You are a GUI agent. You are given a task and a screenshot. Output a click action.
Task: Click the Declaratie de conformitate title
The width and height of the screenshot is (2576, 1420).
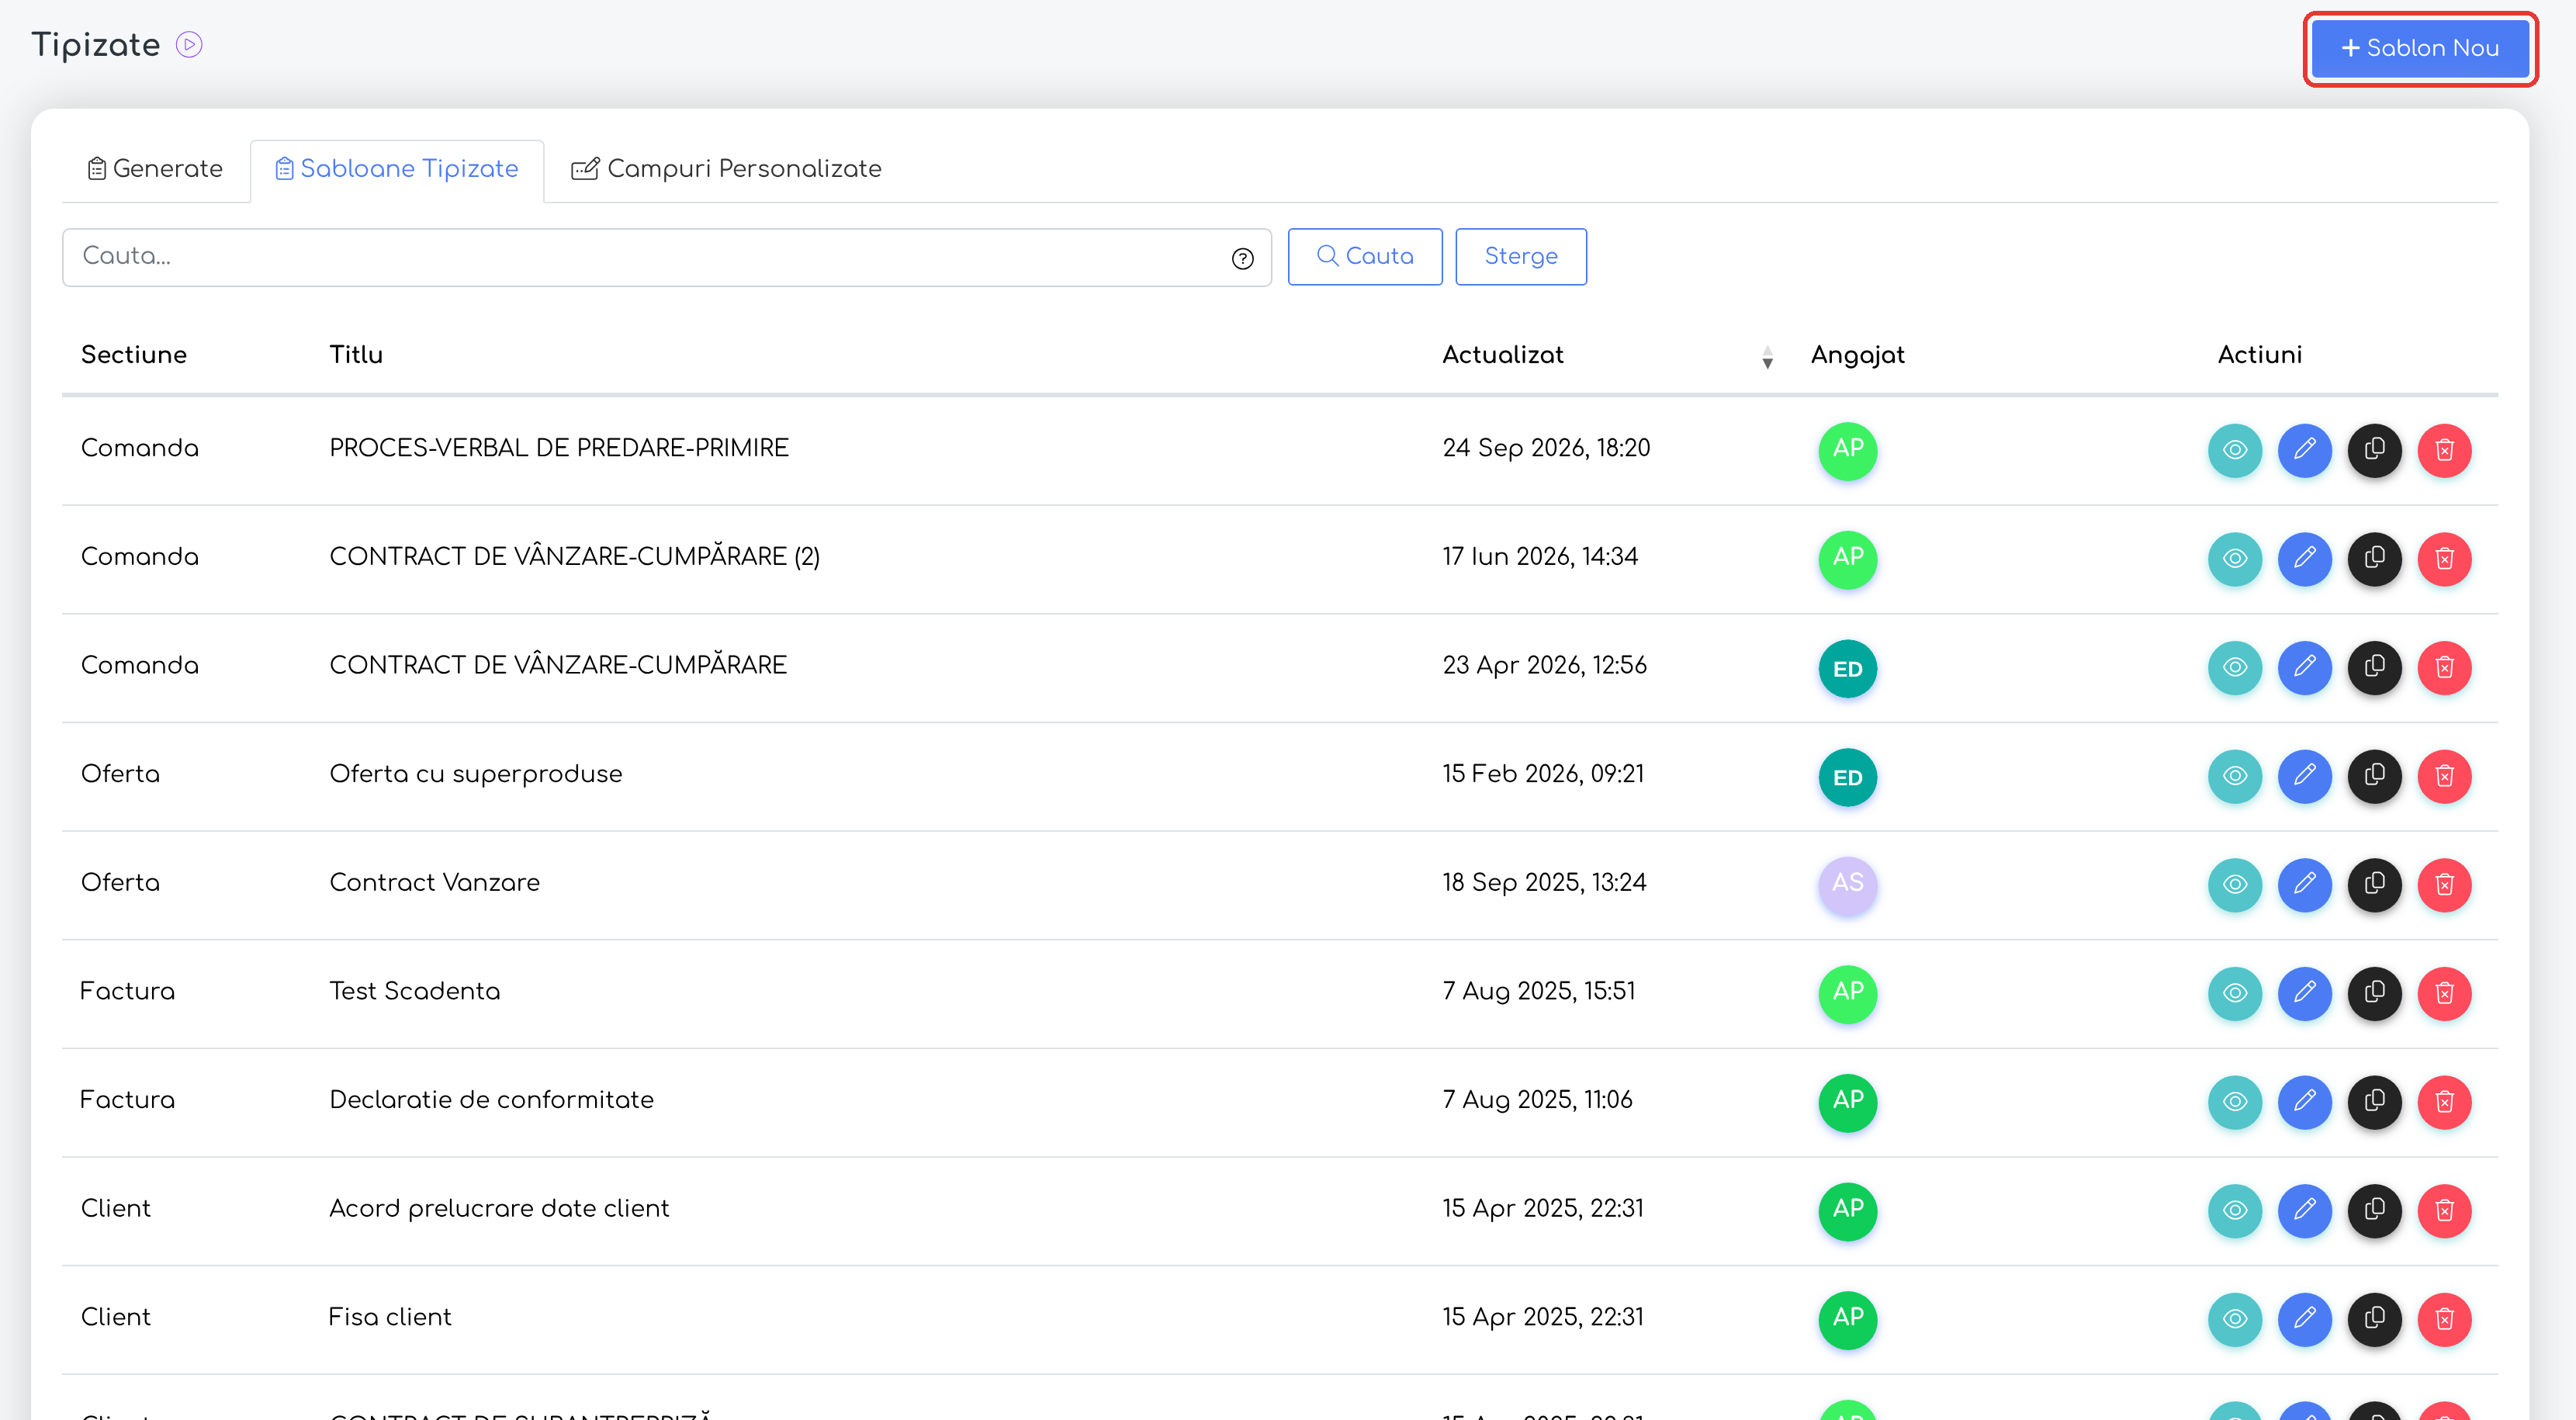[x=491, y=1100]
